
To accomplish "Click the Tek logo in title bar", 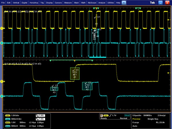I will click(x=153, y=2).
